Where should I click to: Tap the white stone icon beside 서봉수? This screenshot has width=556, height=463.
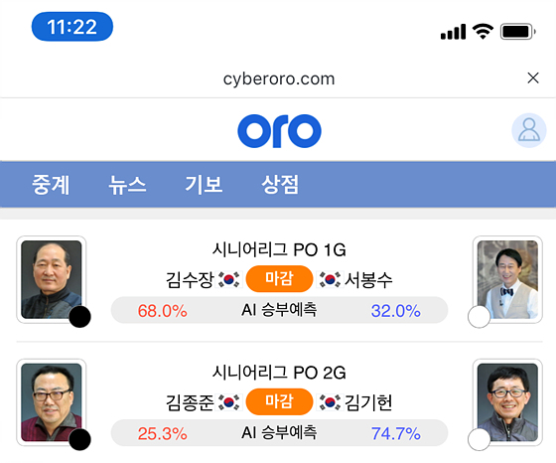[x=479, y=317]
